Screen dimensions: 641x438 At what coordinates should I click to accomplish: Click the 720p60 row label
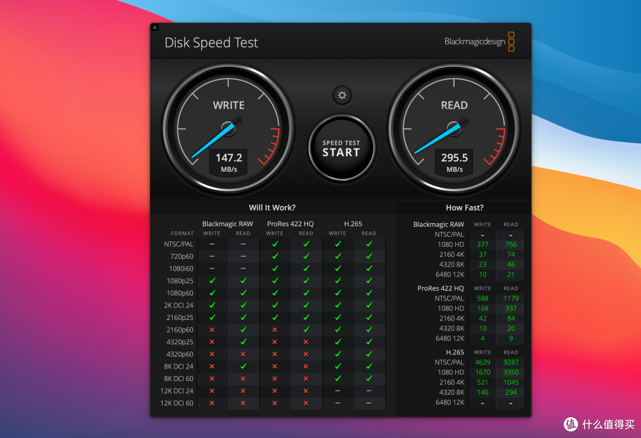tap(182, 256)
